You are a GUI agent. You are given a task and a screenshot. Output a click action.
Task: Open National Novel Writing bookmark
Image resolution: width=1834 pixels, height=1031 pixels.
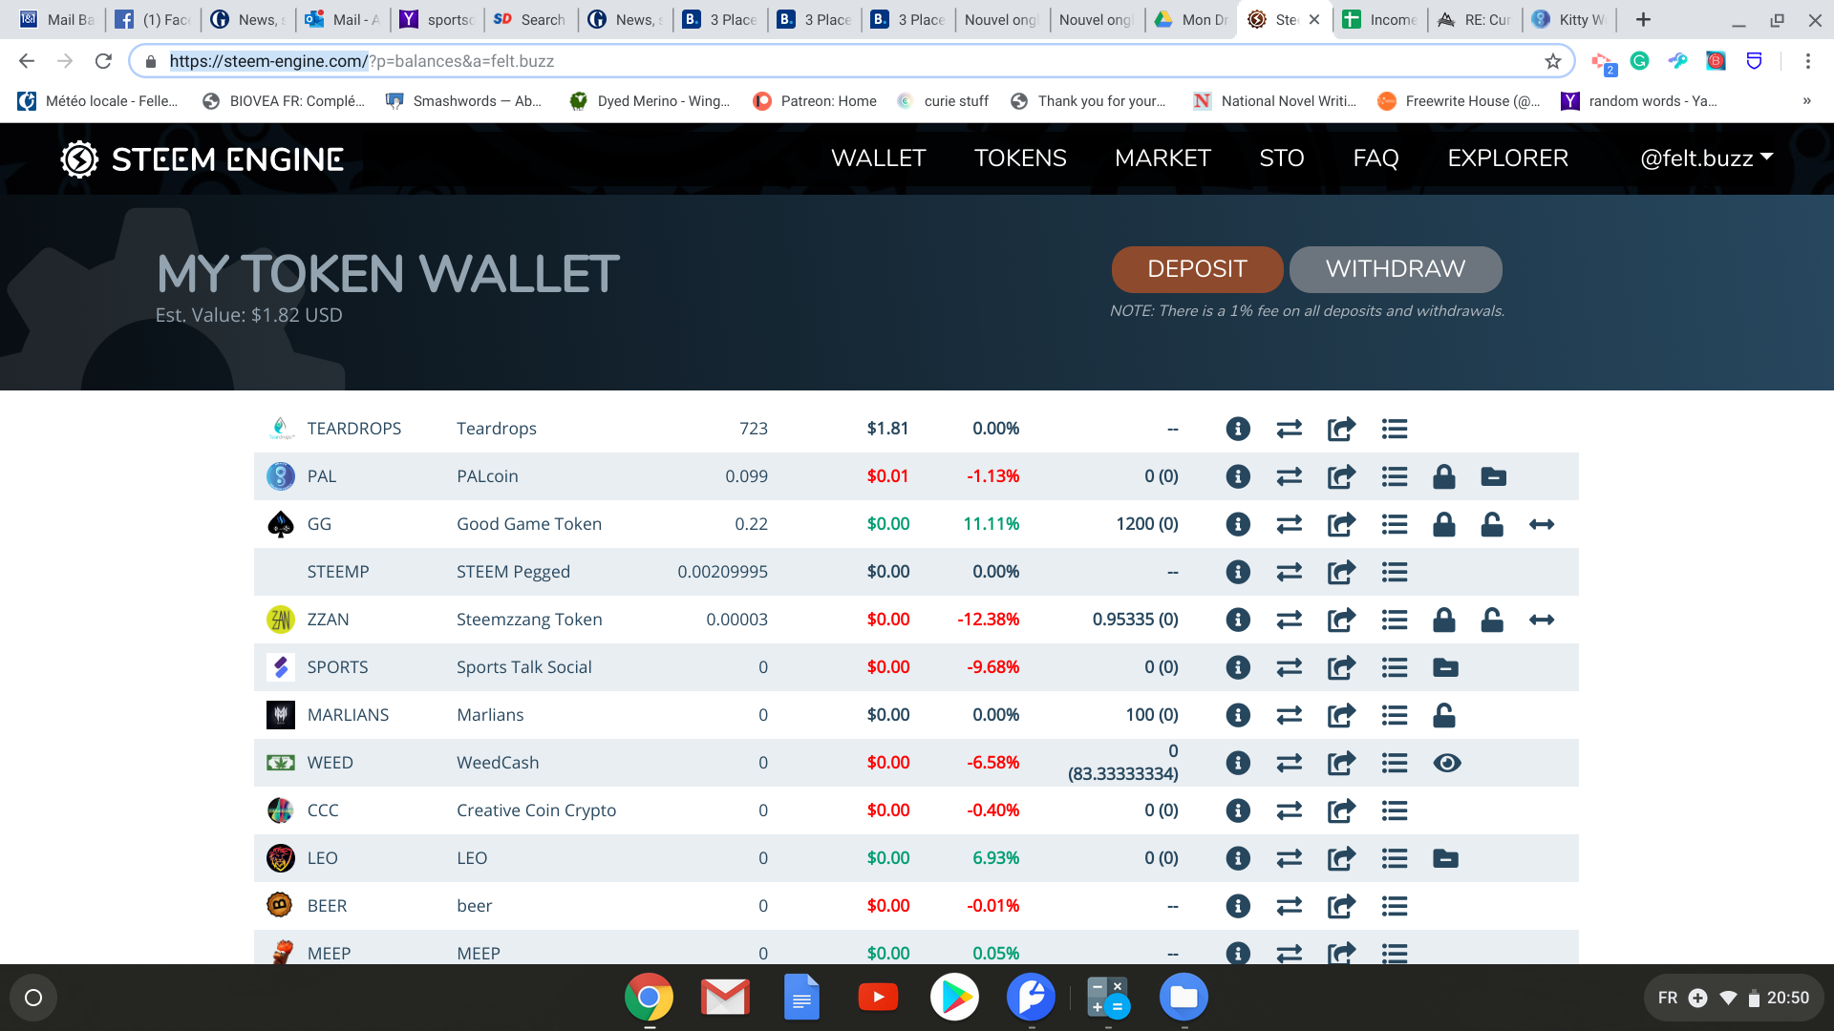(1275, 101)
